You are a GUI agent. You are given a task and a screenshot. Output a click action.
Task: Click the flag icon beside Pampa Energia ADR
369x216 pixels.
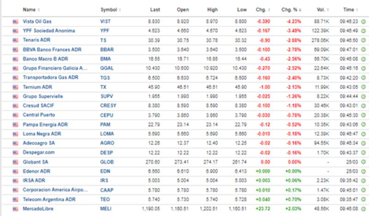[15, 125]
